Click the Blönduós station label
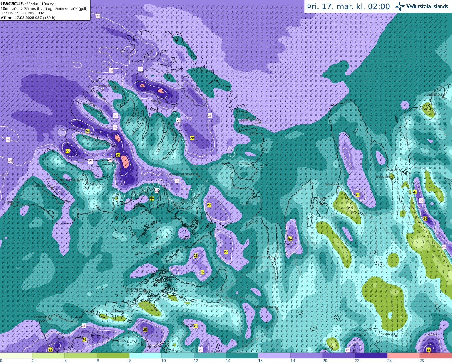The height and width of the screenshot is (363, 452). [x=331, y=184]
